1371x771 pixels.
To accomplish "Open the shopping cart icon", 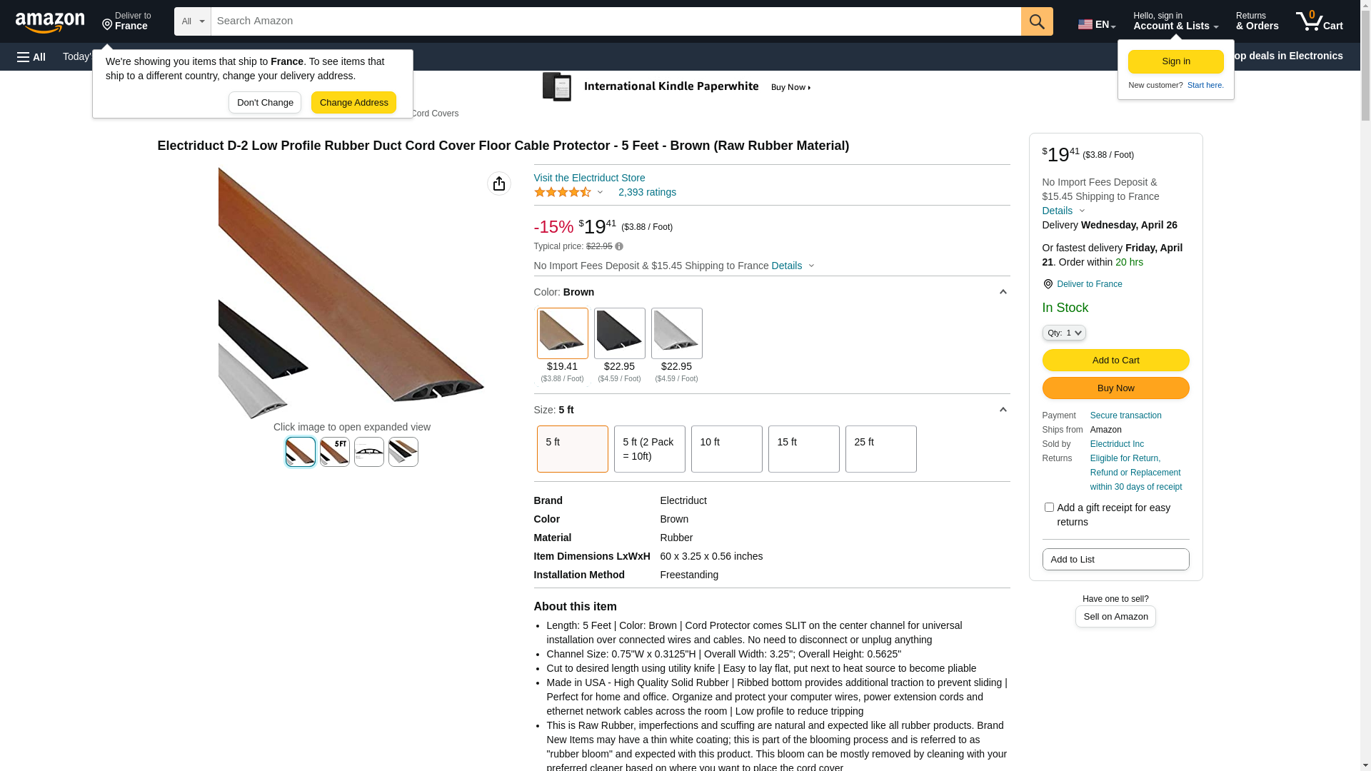I will (1319, 21).
